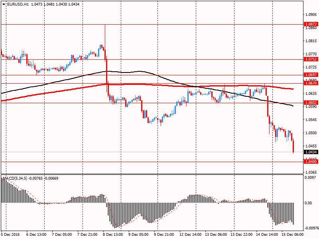Select the MACD(5,34,5) indicator label

(15, 178)
